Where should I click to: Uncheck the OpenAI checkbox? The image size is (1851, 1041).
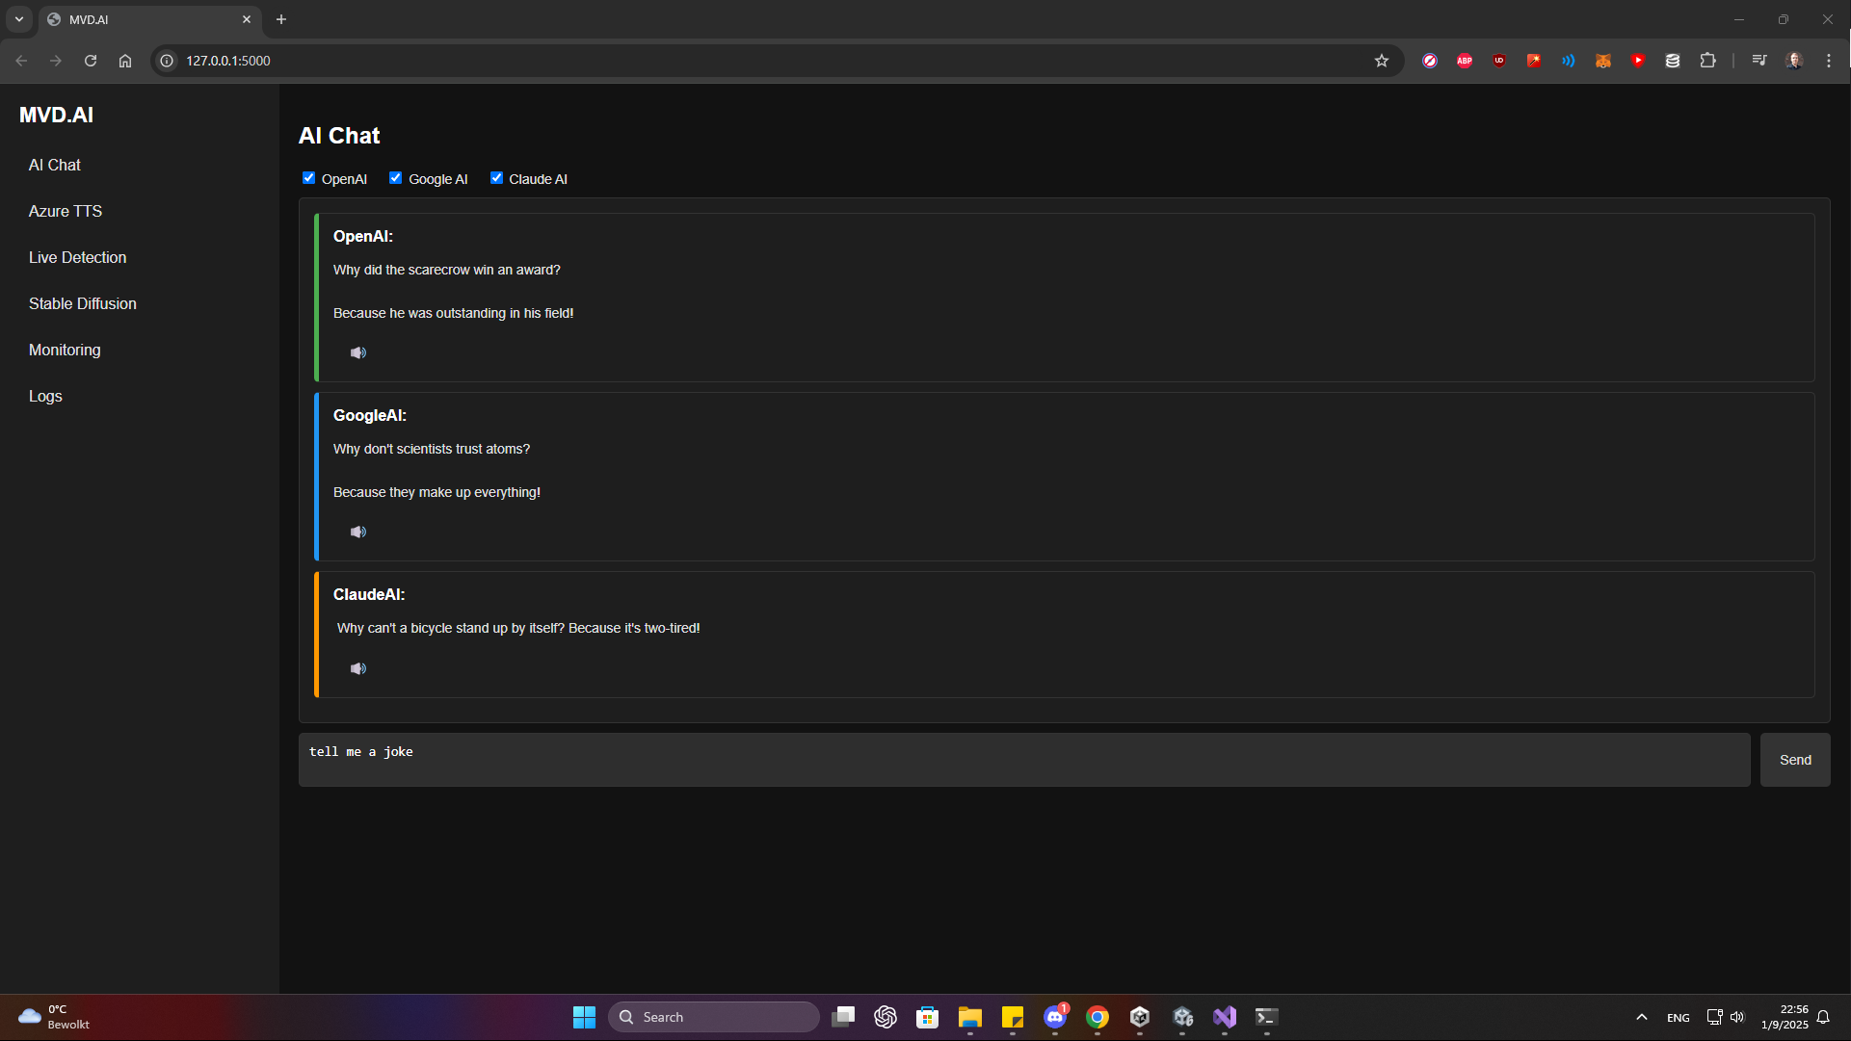tap(308, 178)
